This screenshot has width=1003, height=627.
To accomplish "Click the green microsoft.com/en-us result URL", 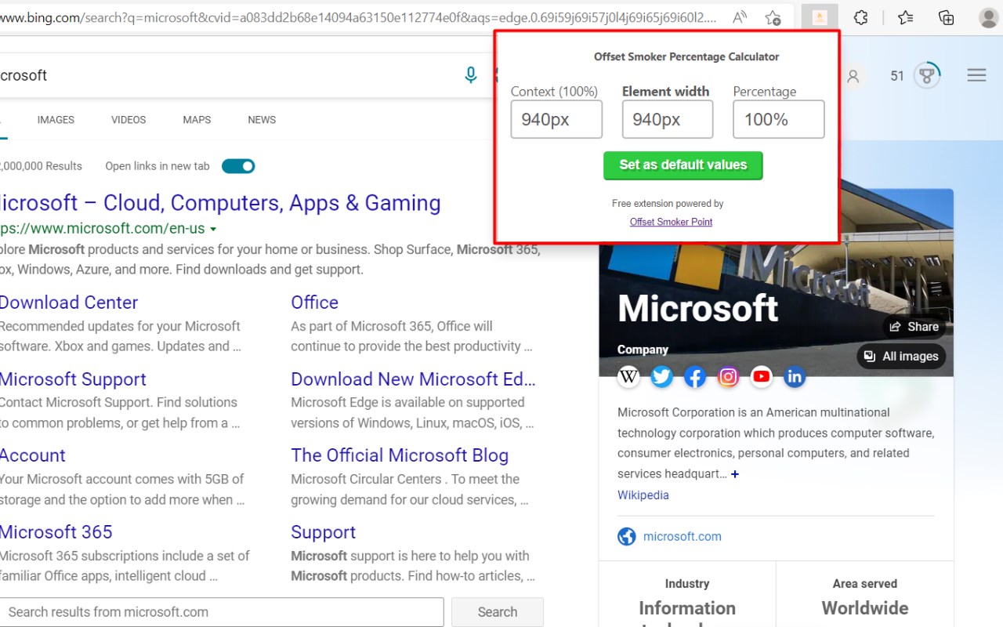I will click(x=102, y=229).
